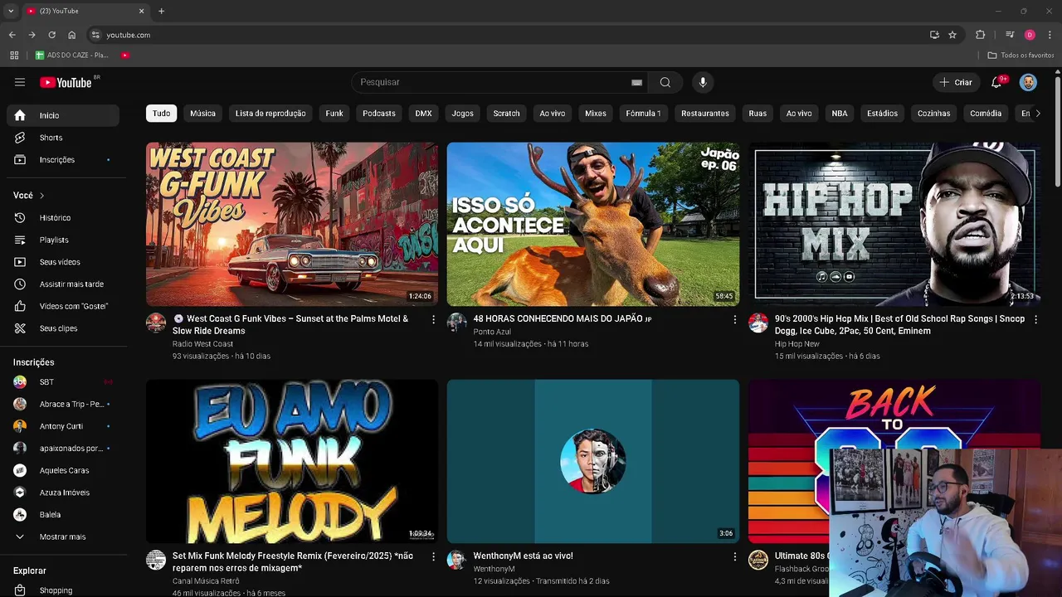Image resolution: width=1062 pixels, height=597 pixels.
Task: Select the Restaurantes filter chip
Action: 705,113
